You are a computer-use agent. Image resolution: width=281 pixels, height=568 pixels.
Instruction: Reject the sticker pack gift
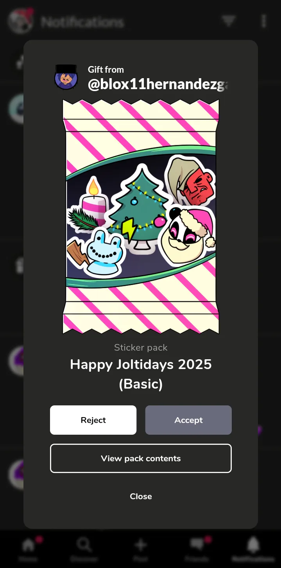(93, 420)
